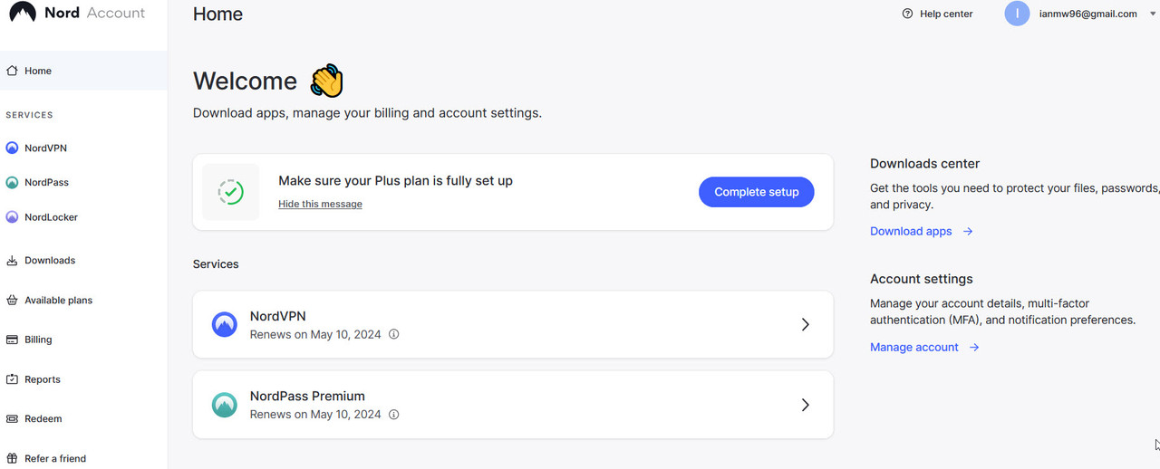Click the NordLocker sidebar icon
Image resolution: width=1160 pixels, height=469 pixels.
[x=12, y=217]
